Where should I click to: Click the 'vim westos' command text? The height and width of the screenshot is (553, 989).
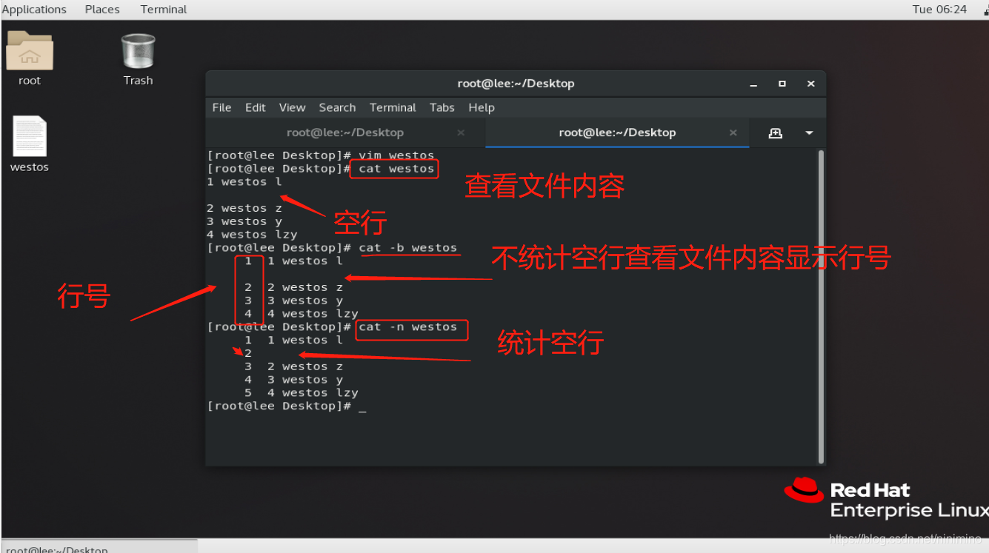pyautogui.click(x=396, y=155)
